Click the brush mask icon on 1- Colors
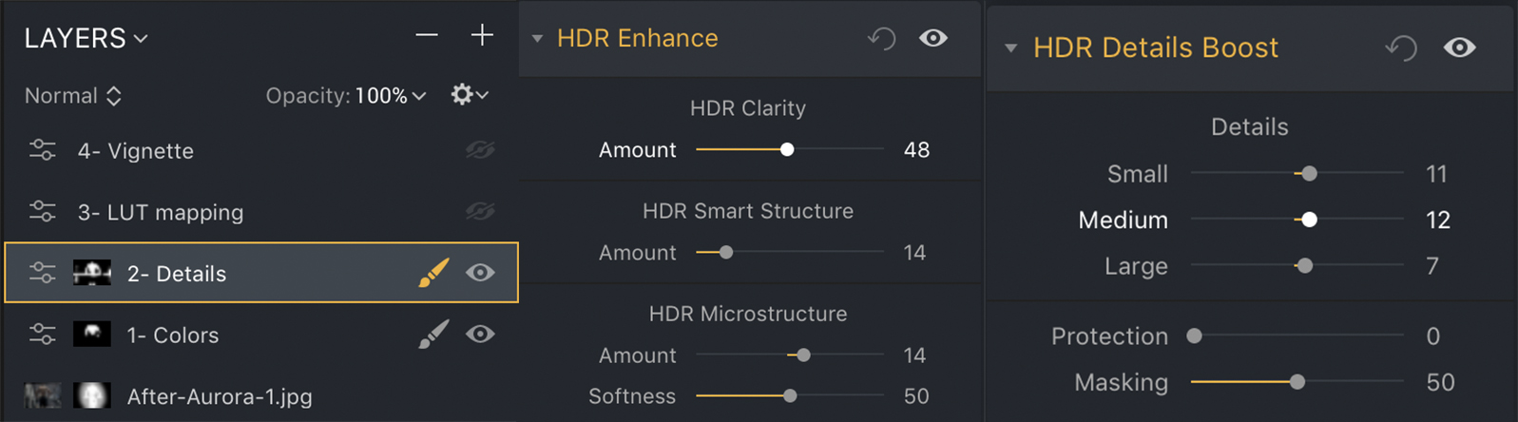This screenshot has width=1518, height=422. click(433, 335)
